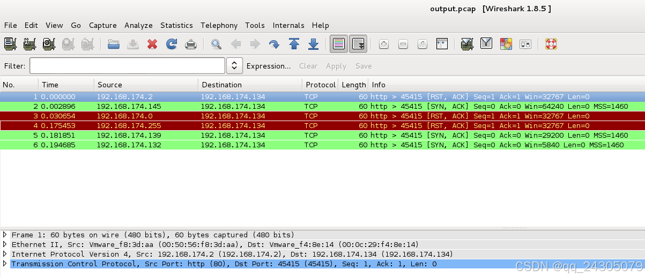Select packet 3 from 192.168.174.0

[x=322, y=116]
